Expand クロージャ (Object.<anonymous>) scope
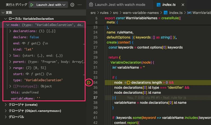 click(x=6, y=111)
